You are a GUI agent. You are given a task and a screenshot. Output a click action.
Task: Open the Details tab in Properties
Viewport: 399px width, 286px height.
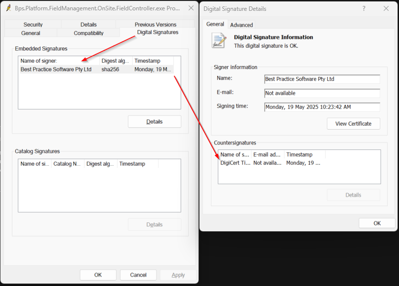[x=88, y=24]
